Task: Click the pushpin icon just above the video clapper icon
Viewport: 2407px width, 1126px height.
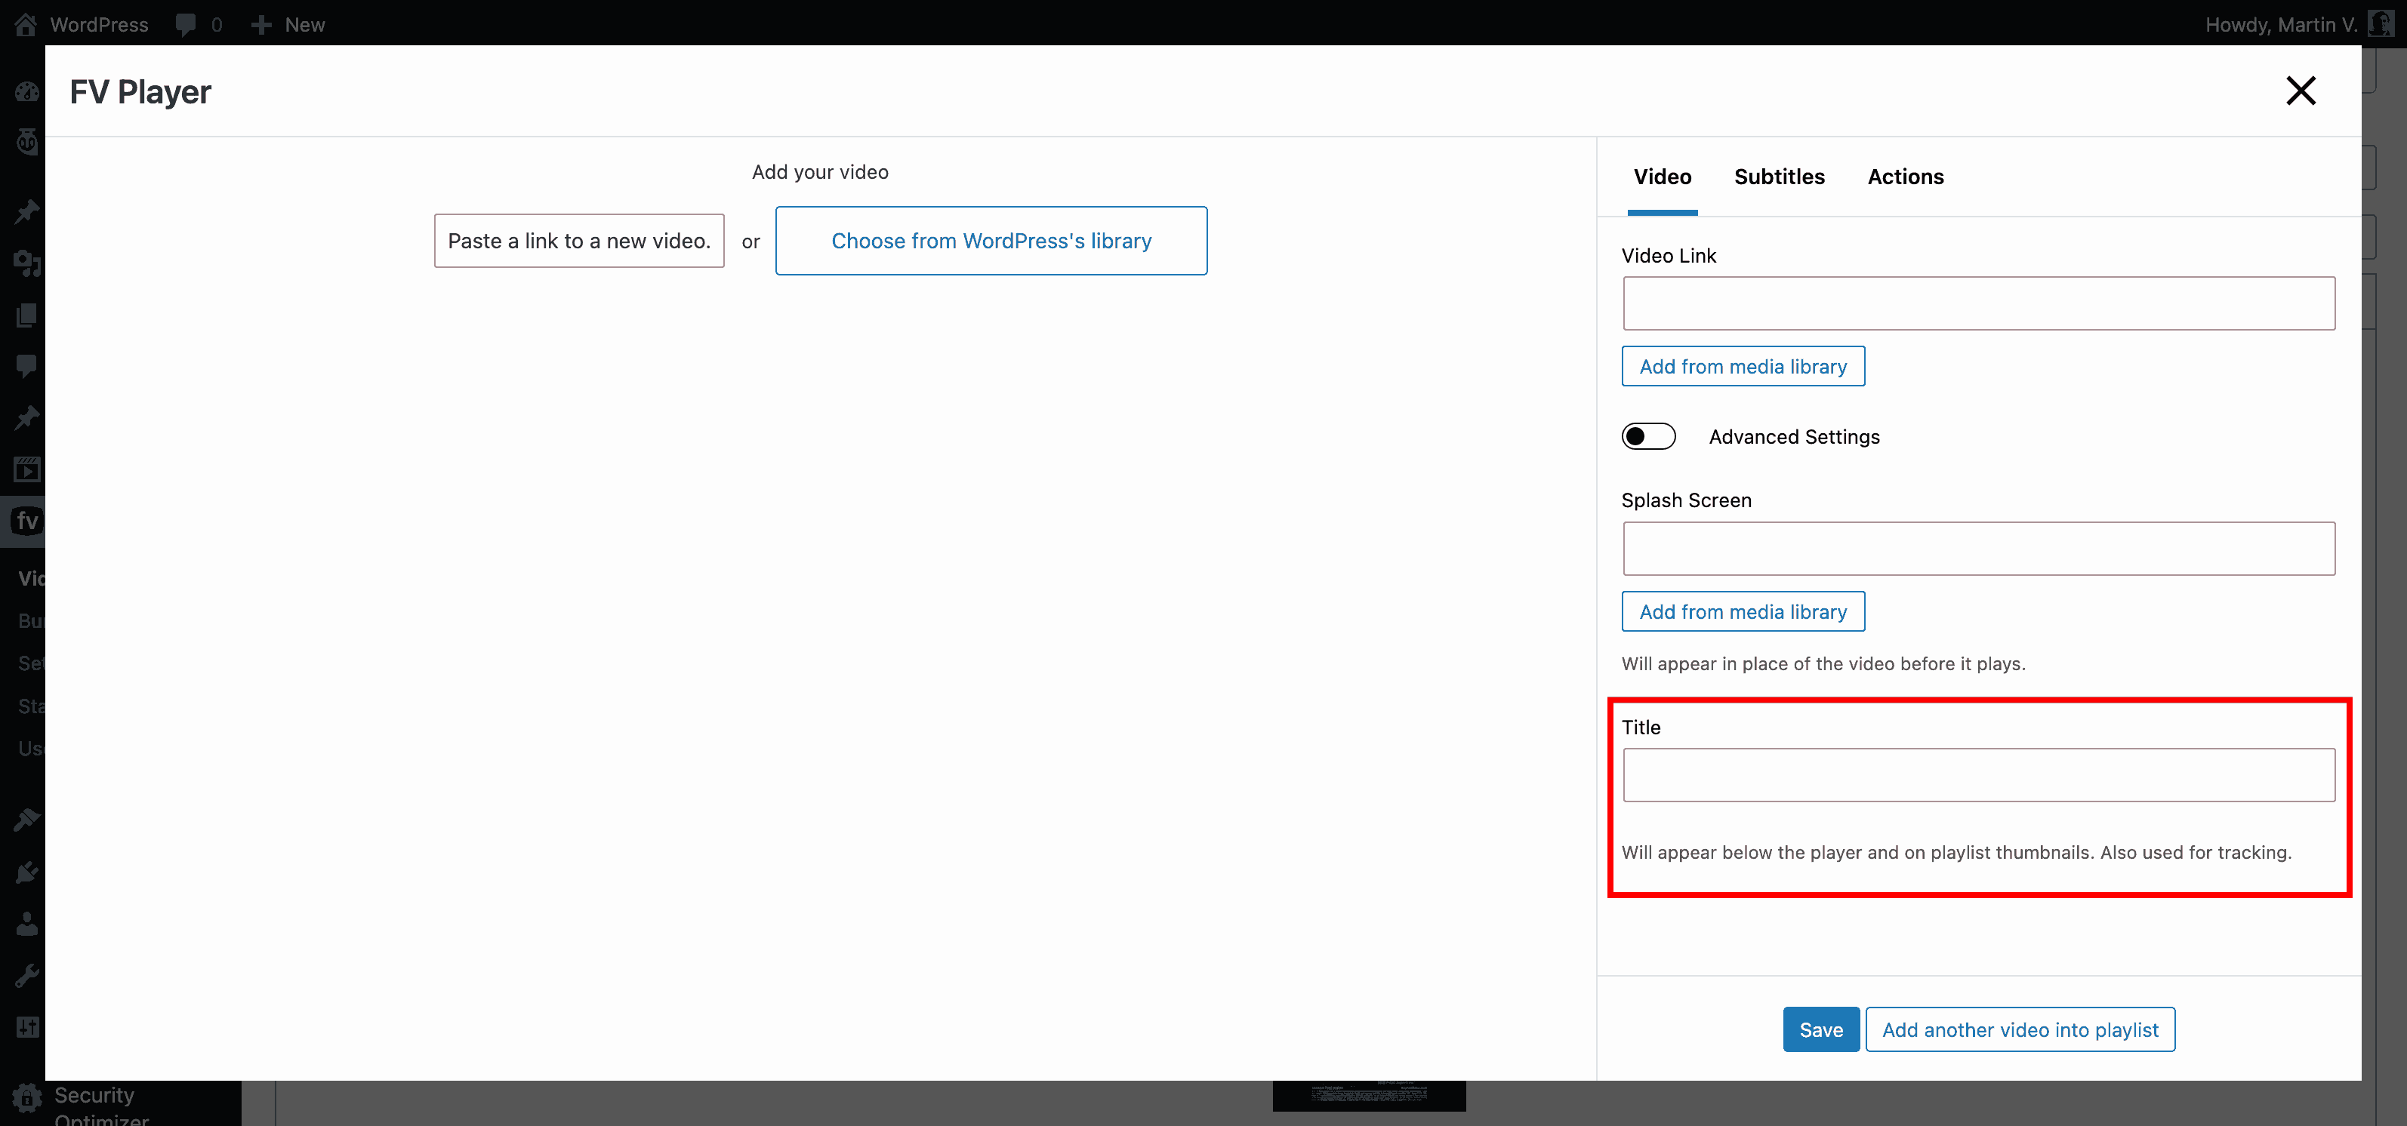Action: tap(27, 417)
